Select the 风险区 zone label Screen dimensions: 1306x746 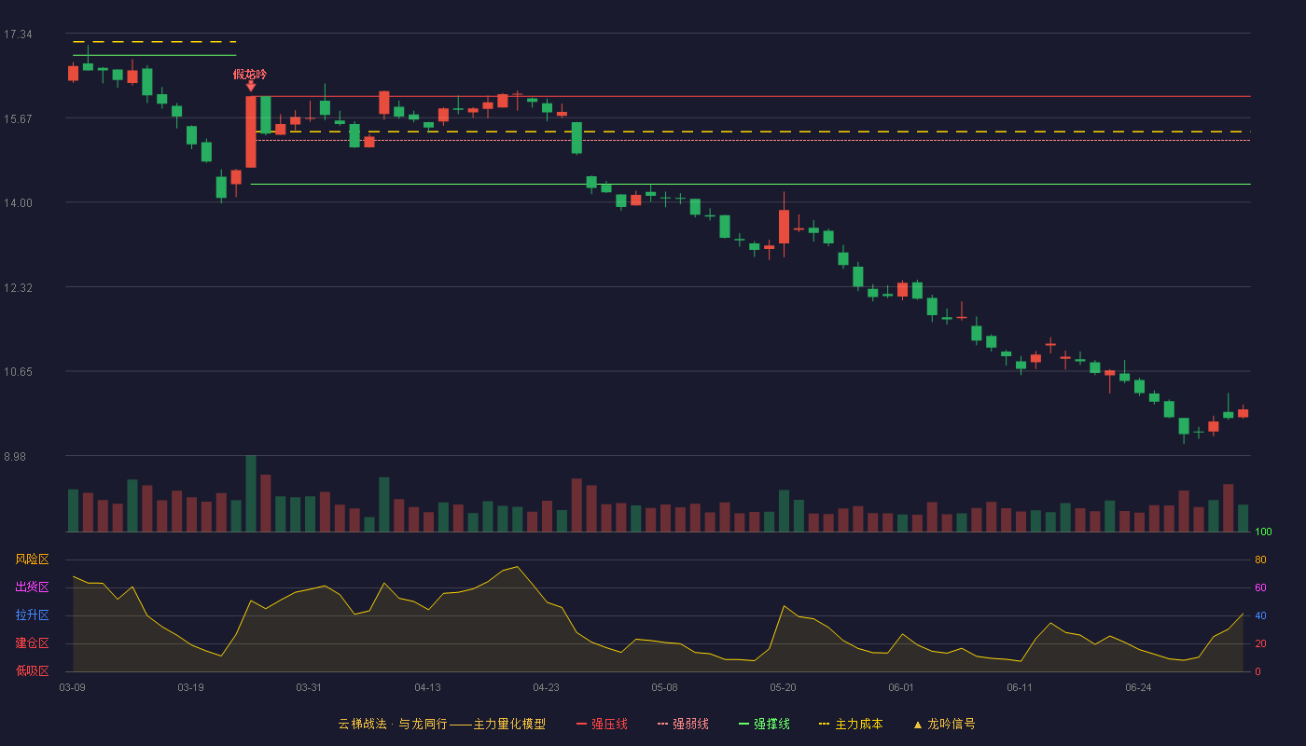(32, 559)
